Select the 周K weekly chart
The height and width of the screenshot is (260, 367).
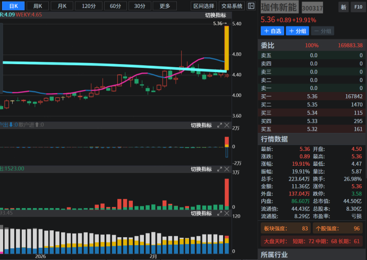click(x=38, y=6)
